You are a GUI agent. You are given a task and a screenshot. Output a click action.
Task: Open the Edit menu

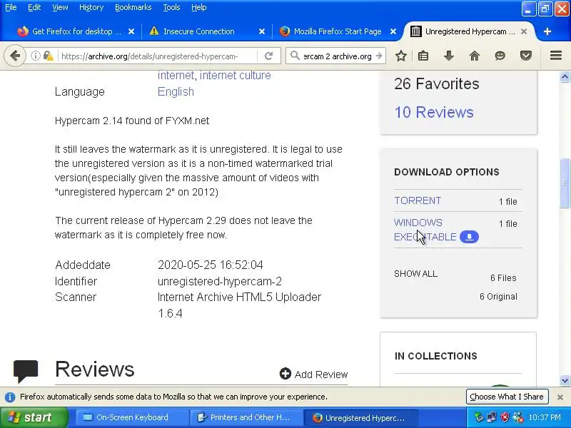click(x=34, y=7)
